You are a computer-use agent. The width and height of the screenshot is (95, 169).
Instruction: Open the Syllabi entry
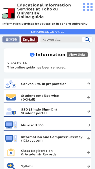coord(48,164)
